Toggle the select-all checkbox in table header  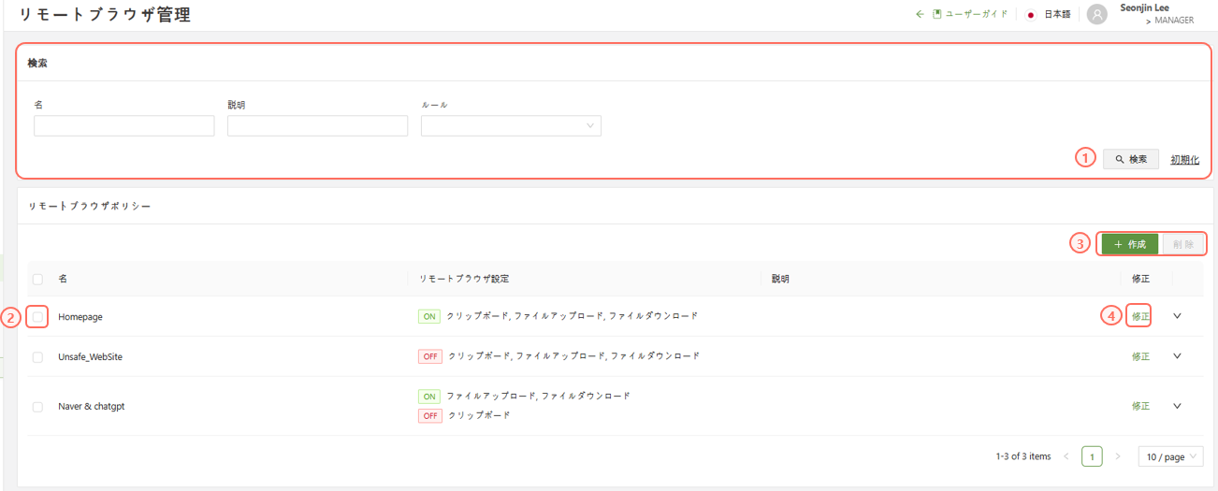[37, 279]
